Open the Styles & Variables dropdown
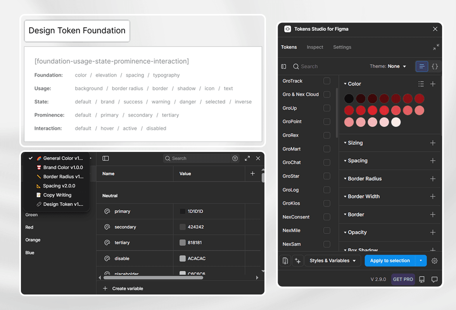Screen dimensions: 456x310 (333, 261)
